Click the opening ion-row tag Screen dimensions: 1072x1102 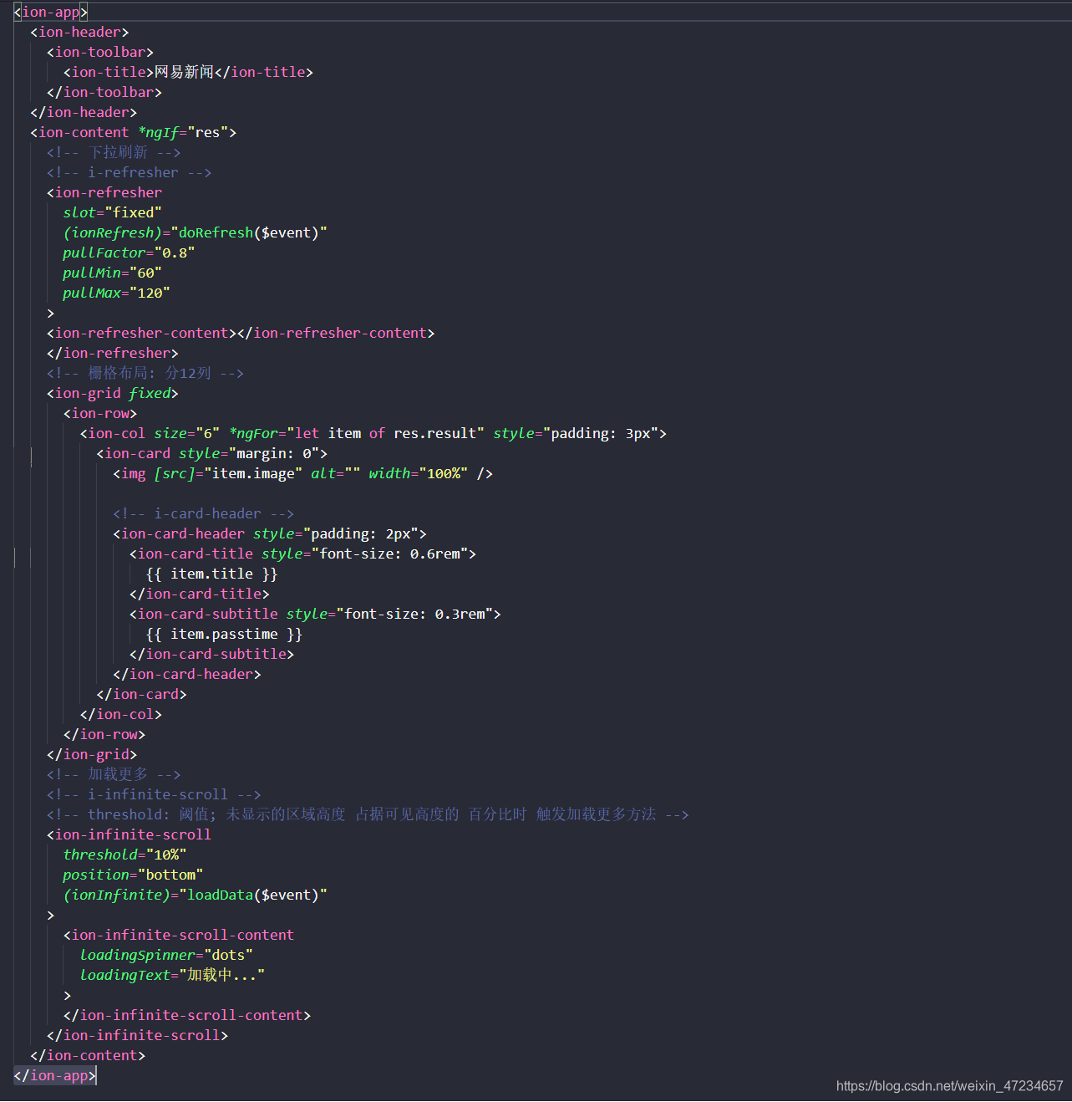pos(100,413)
